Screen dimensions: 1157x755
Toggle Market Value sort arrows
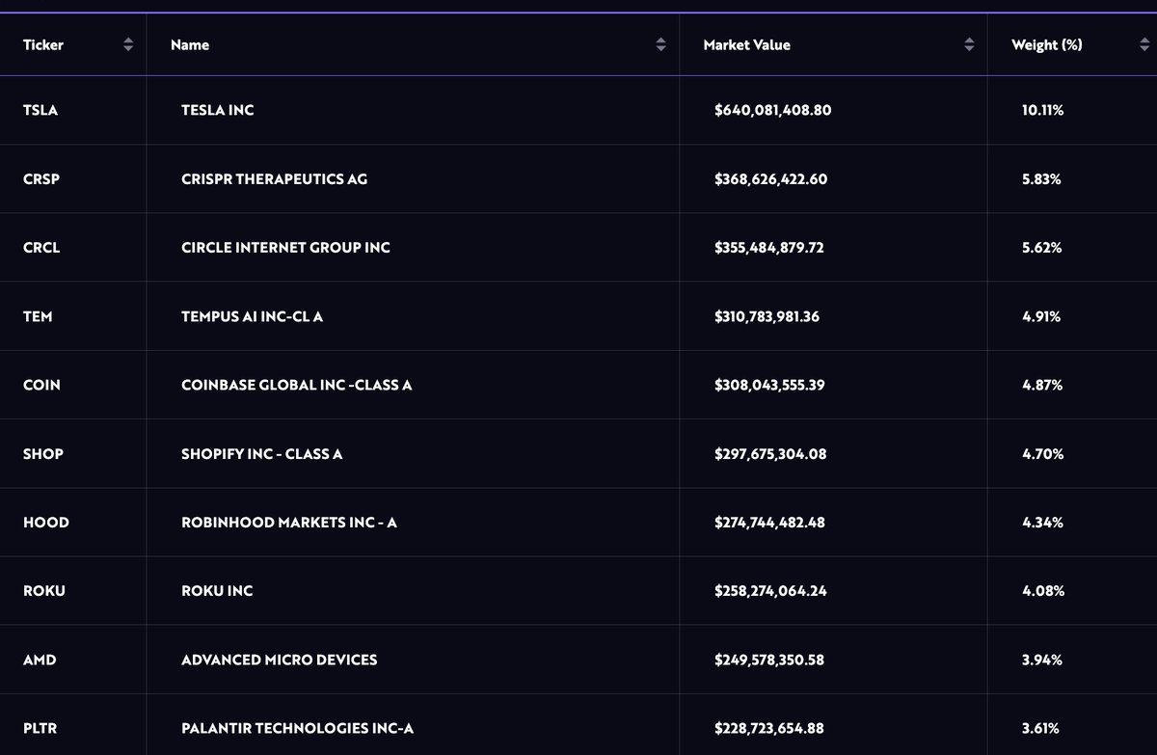[969, 44]
